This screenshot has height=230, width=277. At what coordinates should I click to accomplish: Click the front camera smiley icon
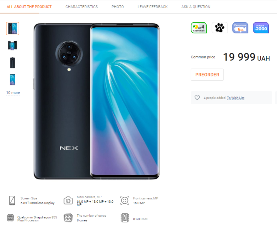coord(125,200)
